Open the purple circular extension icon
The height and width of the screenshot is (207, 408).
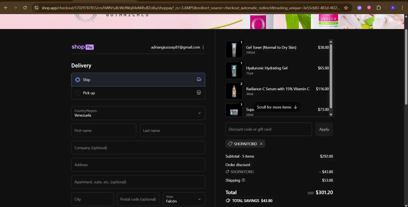[x=359, y=8]
